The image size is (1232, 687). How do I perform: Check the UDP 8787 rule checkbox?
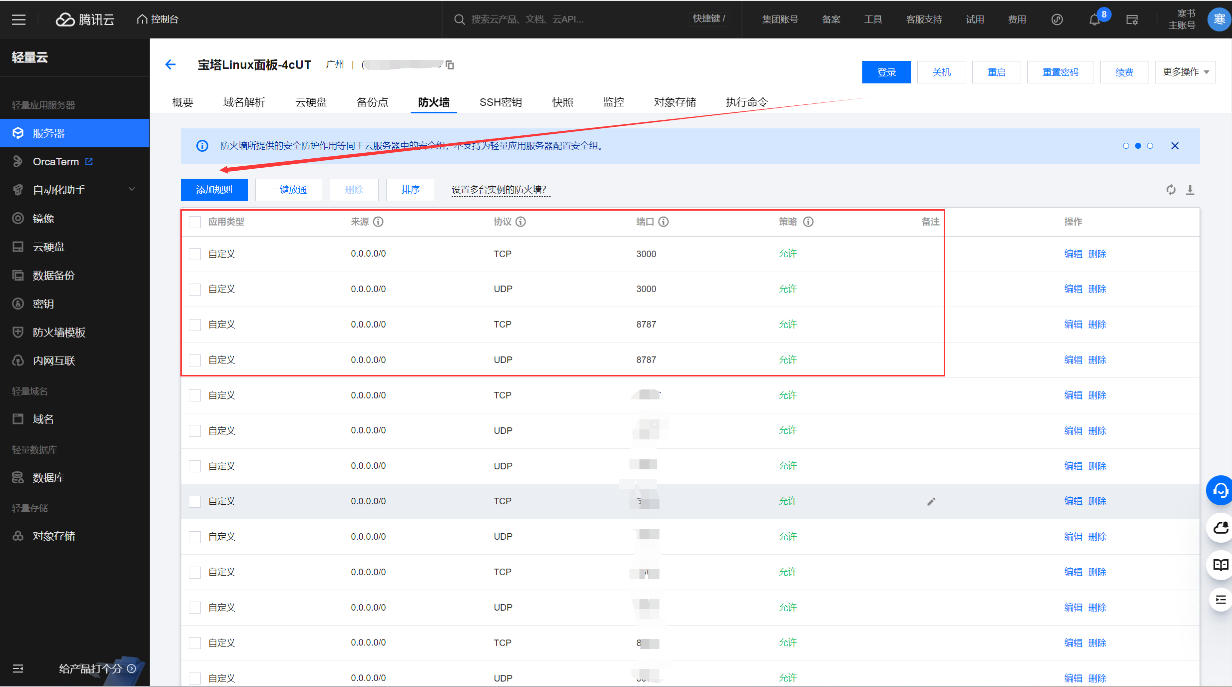tap(195, 360)
